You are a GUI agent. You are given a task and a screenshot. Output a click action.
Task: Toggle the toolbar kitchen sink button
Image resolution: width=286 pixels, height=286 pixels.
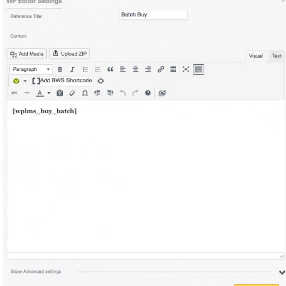click(198, 69)
